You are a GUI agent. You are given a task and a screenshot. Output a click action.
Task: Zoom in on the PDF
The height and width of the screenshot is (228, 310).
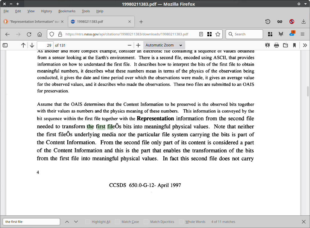(x=138, y=45)
